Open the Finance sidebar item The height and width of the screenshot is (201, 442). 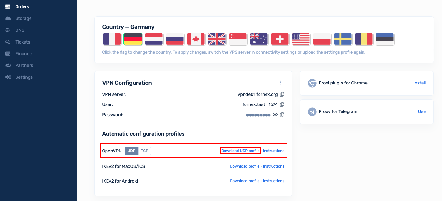pos(24,54)
